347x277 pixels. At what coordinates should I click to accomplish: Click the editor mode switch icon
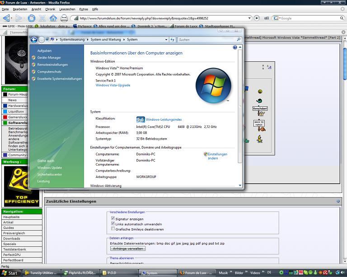[269, 67]
